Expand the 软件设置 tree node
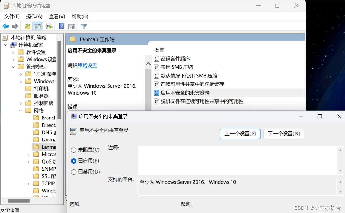 click(x=13, y=52)
